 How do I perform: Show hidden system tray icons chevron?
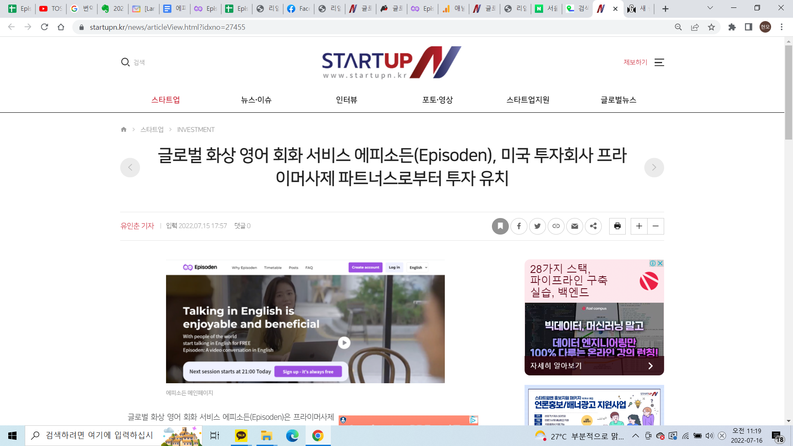(x=636, y=436)
